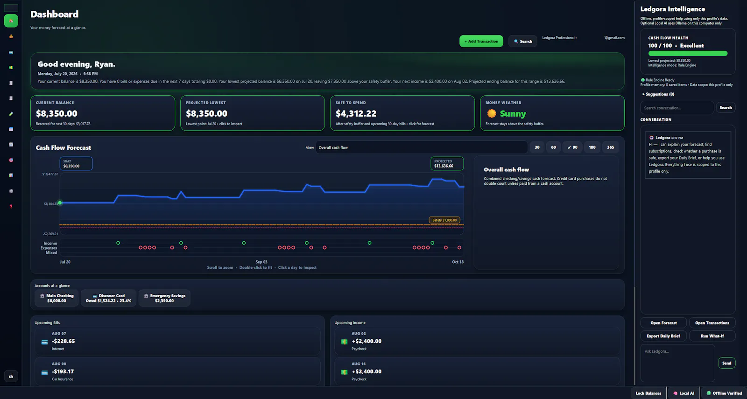Open the credit card icon in sidebar

(x=11, y=52)
